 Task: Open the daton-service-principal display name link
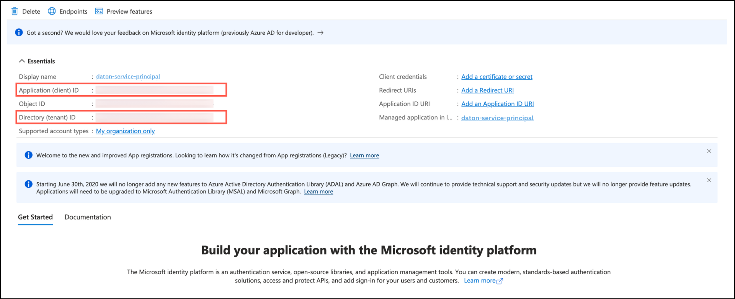coord(128,77)
